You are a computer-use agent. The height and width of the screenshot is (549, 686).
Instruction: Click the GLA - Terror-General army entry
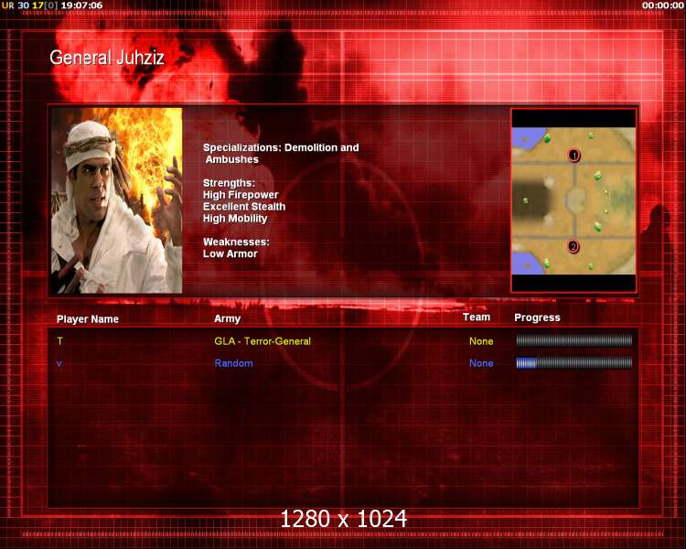click(263, 341)
